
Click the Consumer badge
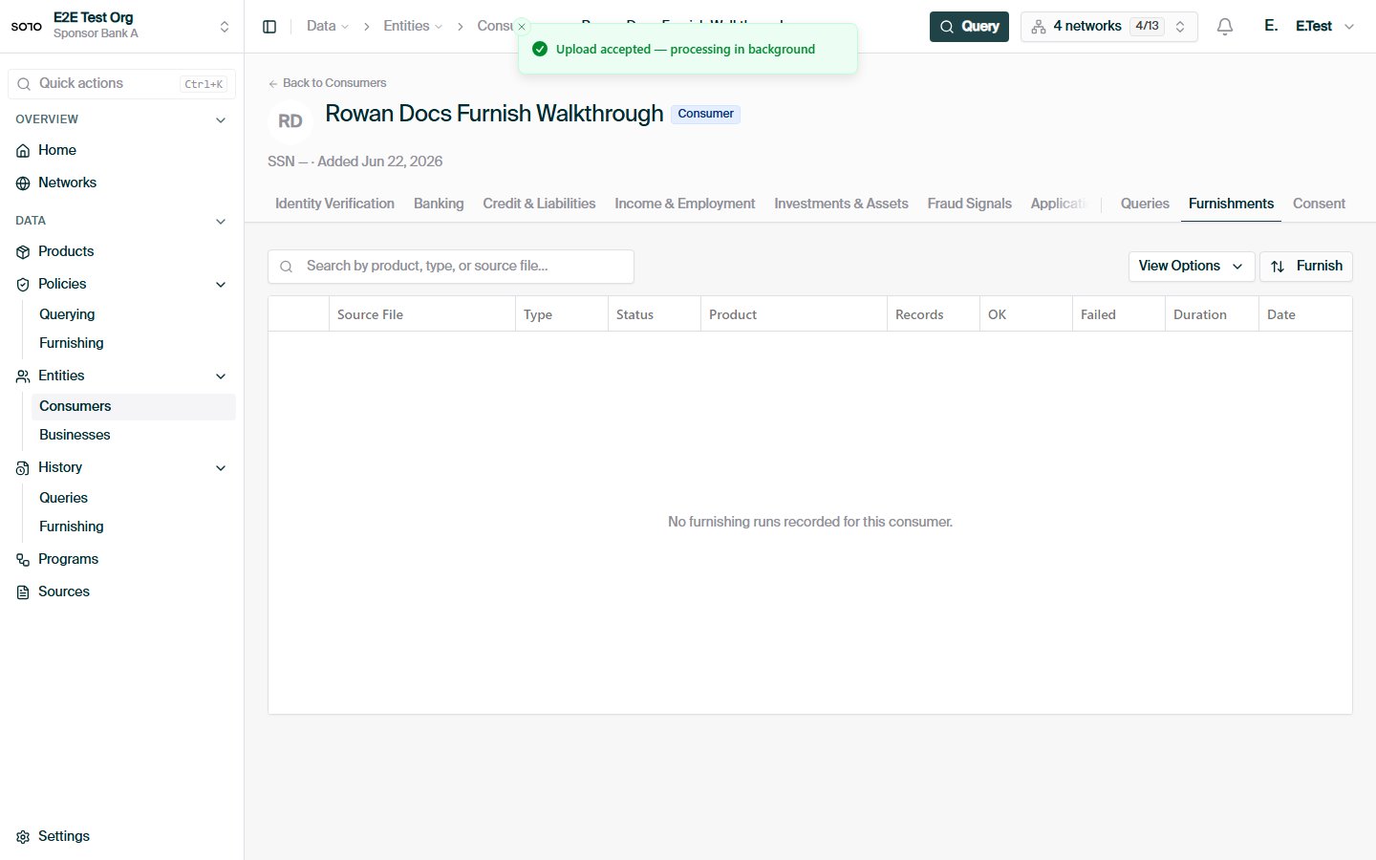click(x=705, y=114)
